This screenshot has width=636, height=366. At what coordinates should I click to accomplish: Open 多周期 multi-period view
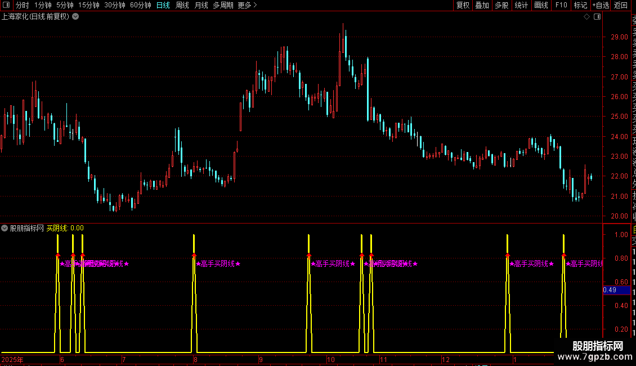click(x=223, y=5)
